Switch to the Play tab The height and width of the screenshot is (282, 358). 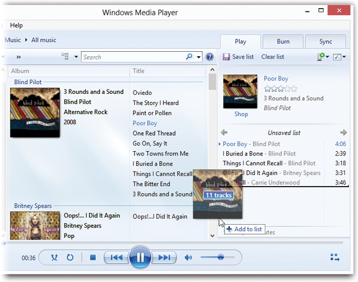pos(240,41)
